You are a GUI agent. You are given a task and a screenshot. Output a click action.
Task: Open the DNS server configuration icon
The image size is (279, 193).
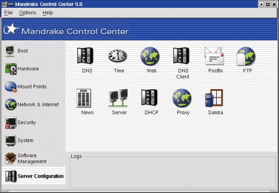tap(85, 56)
